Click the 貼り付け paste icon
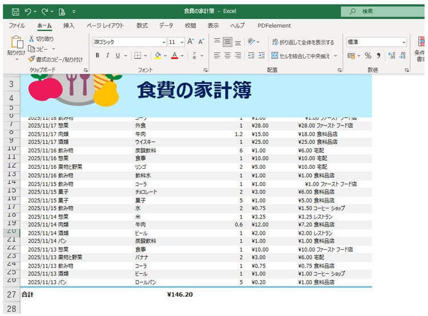The height and width of the screenshot is (316, 428). (17, 42)
